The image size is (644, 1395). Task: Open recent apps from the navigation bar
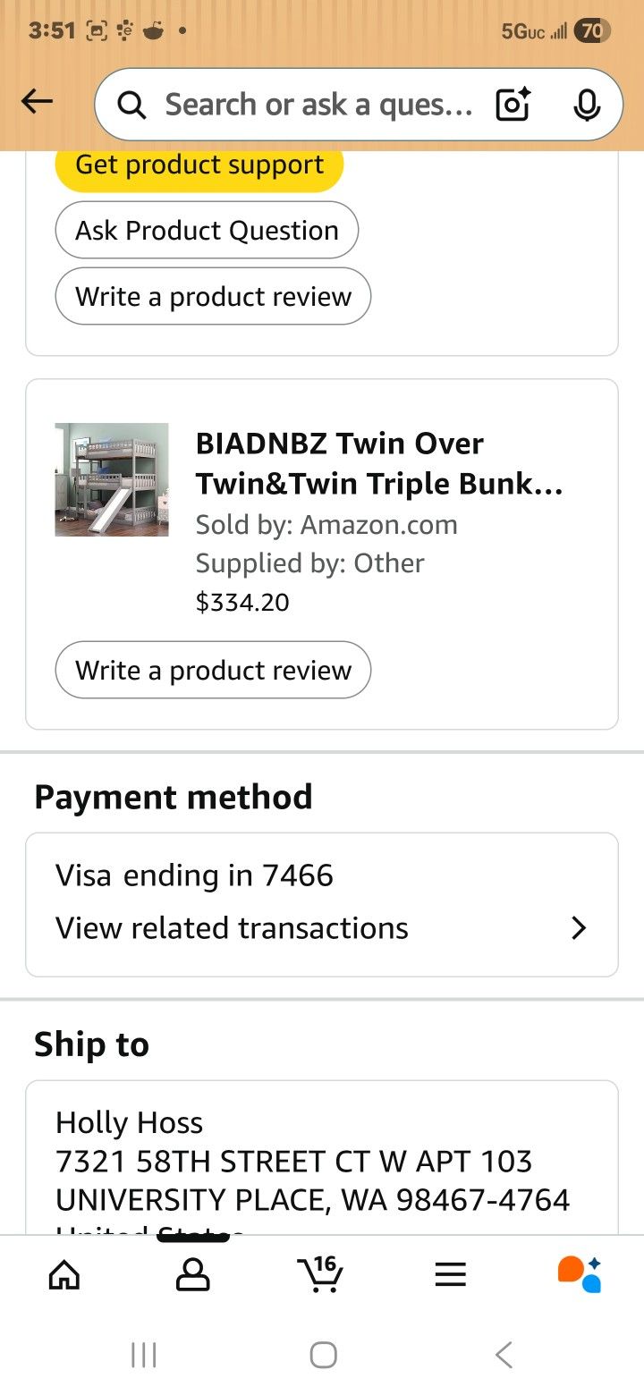(143, 1353)
